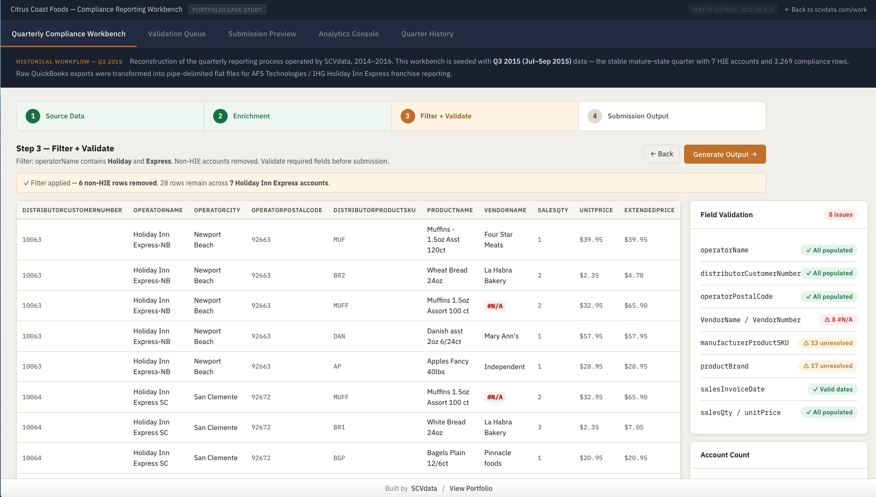
Task: Click the OPERATORCITY column header
Action: pos(217,211)
